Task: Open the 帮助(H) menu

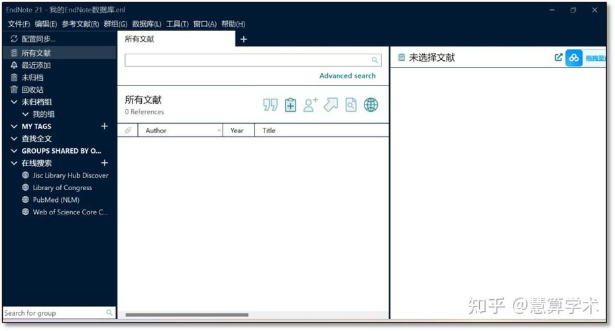Action: pos(233,24)
